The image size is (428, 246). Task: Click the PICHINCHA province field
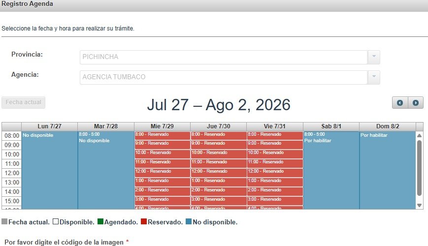pyautogui.click(x=224, y=57)
